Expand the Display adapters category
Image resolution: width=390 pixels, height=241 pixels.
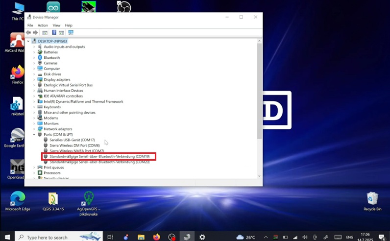coord(34,79)
